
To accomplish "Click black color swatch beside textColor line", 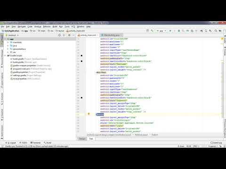I will [x=81, y=56].
